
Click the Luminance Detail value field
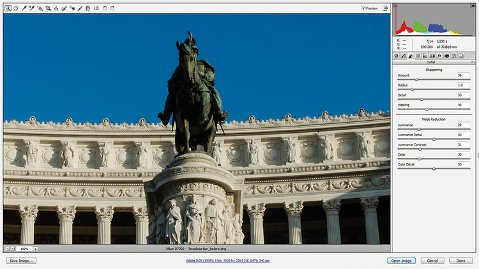pos(463,135)
